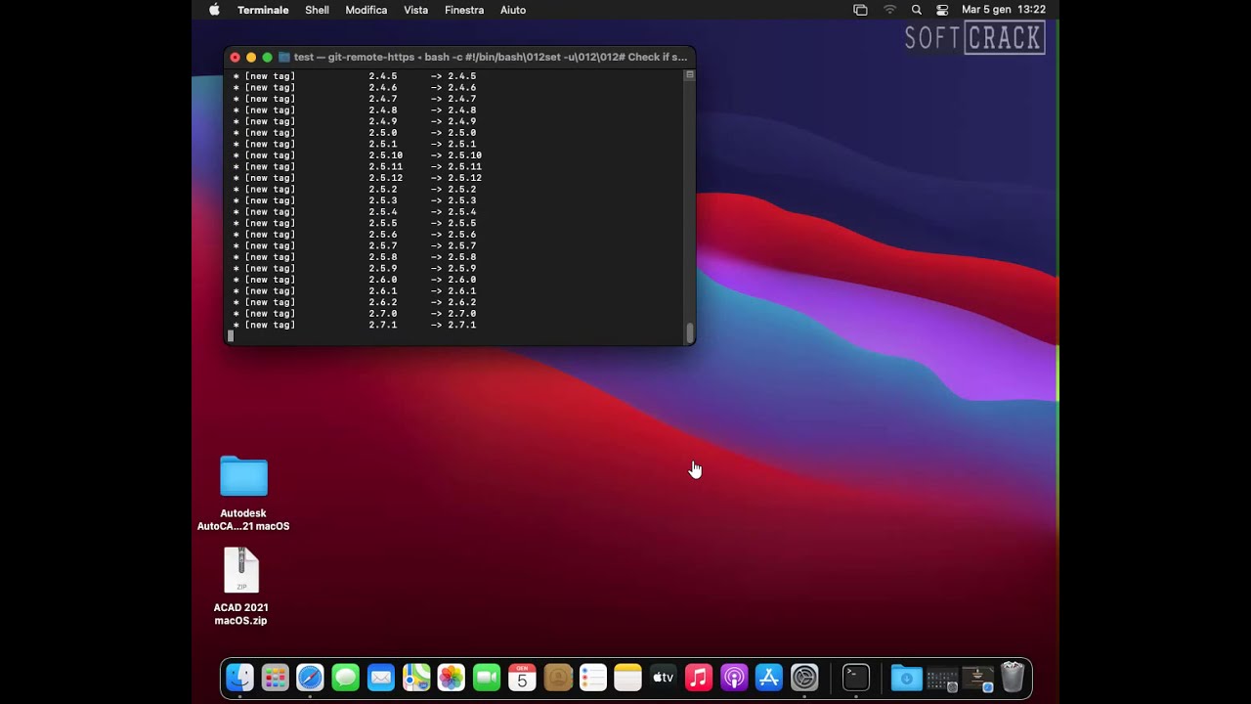1251x704 pixels.
Task: Open the Terminale application menu
Action: (263, 10)
